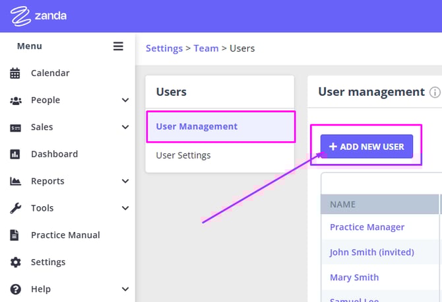Go to Team breadcrumb link
The image size is (442, 302).
pos(206,48)
